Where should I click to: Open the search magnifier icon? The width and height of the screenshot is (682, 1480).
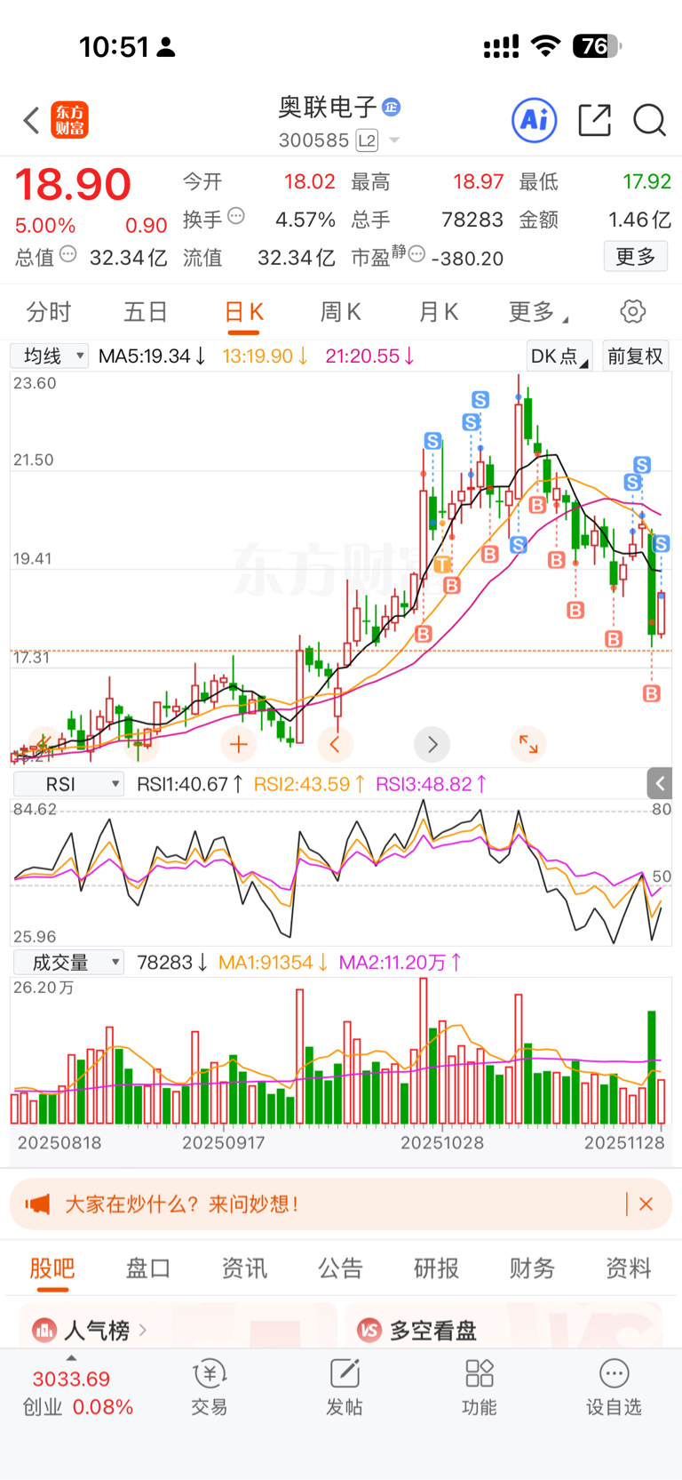click(649, 120)
